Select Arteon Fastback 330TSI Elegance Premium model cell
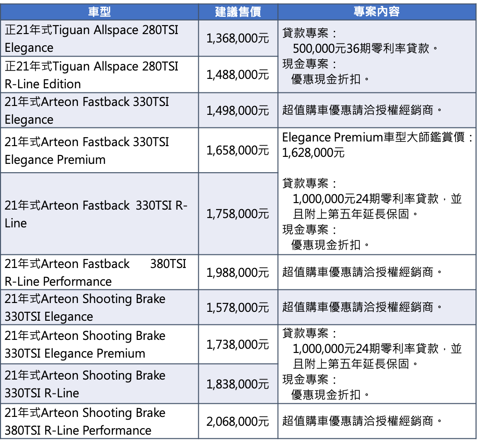477x444 pixels. click(99, 150)
